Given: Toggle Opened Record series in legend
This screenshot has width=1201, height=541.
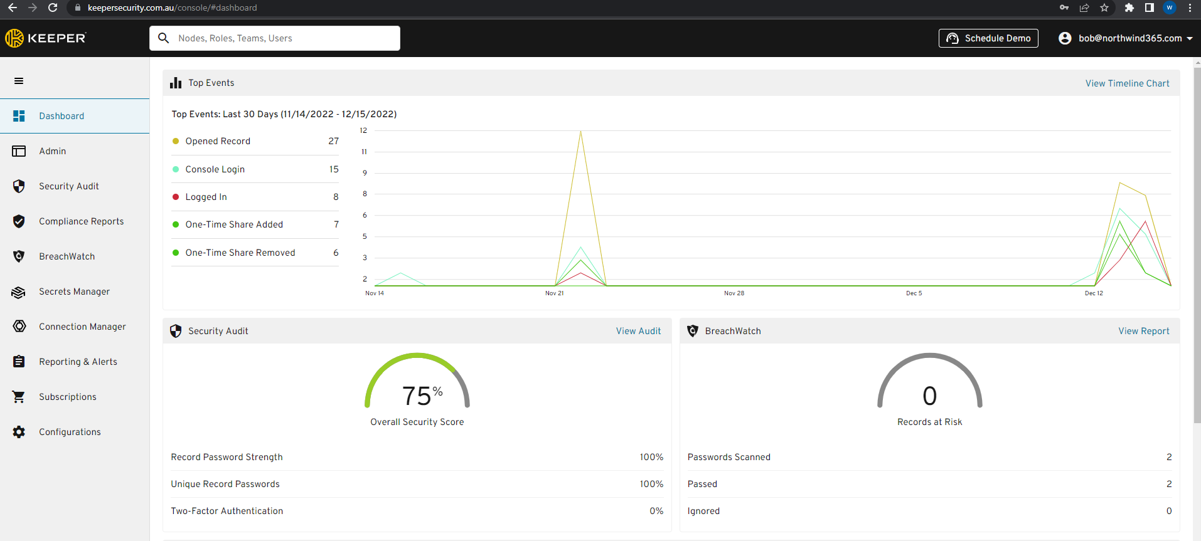Looking at the screenshot, I should (x=217, y=141).
